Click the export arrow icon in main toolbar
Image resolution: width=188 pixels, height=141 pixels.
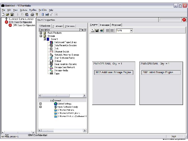click(56, 15)
